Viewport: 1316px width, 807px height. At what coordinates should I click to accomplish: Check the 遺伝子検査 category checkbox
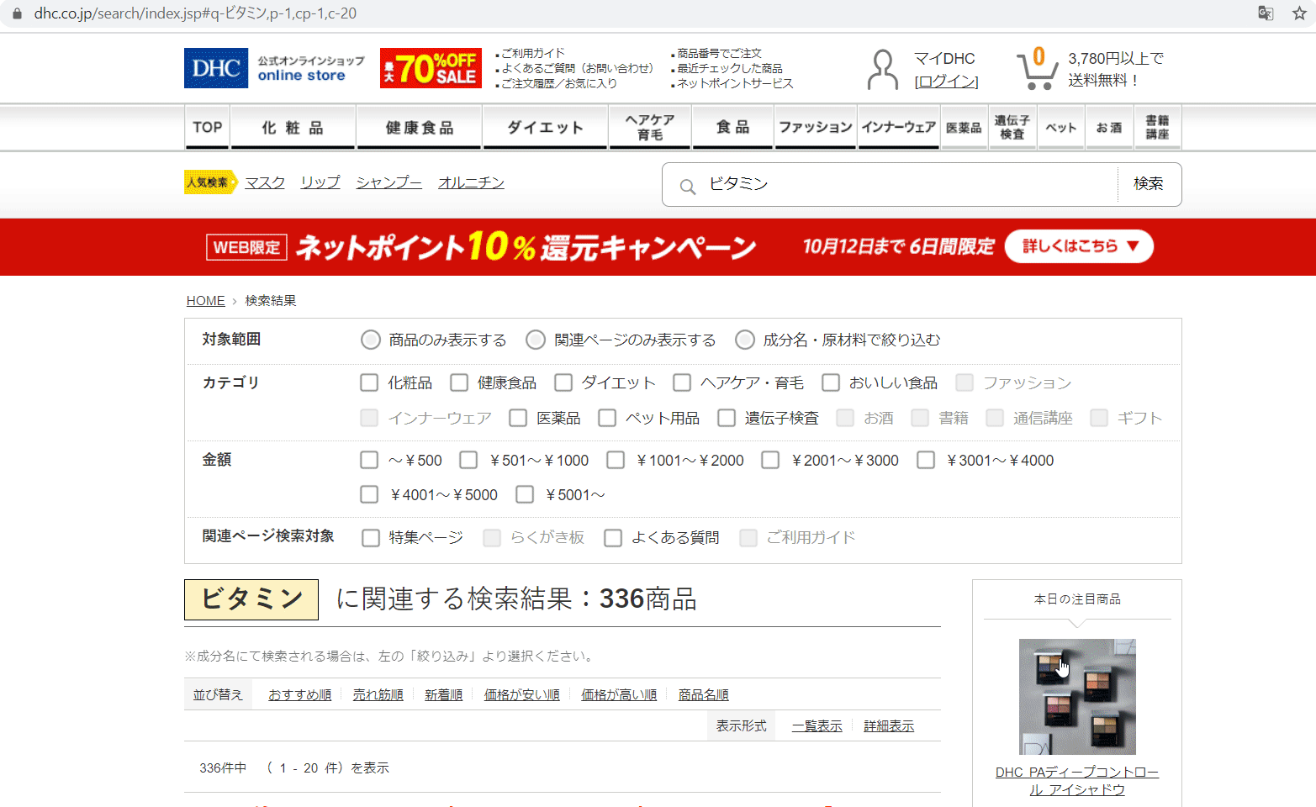pyautogui.click(x=727, y=418)
